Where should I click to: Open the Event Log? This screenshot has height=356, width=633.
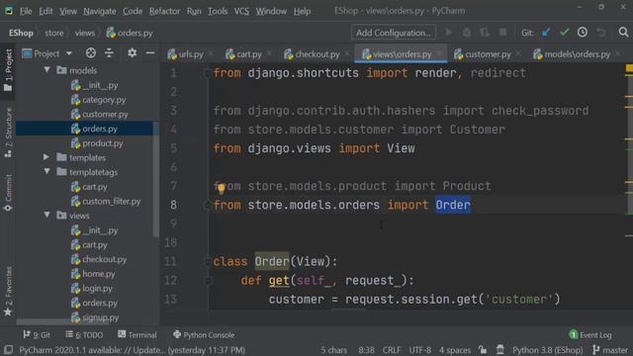coord(590,335)
